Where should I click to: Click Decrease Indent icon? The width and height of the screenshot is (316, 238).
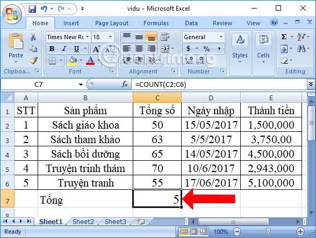(127, 60)
